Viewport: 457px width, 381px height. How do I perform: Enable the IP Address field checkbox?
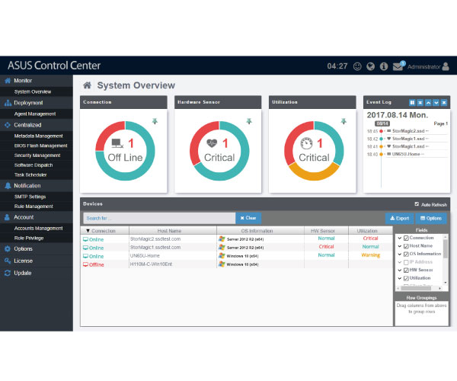[x=406, y=263]
